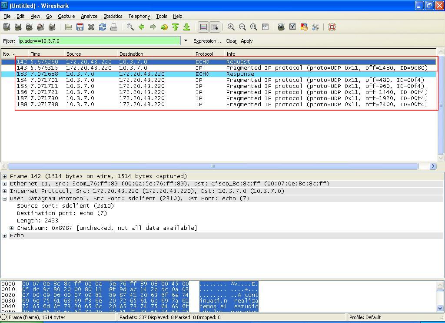The image size is (445, 323).
Task: Zoom out of packet text
Action: pyautogui.click(x=242, y=27)
